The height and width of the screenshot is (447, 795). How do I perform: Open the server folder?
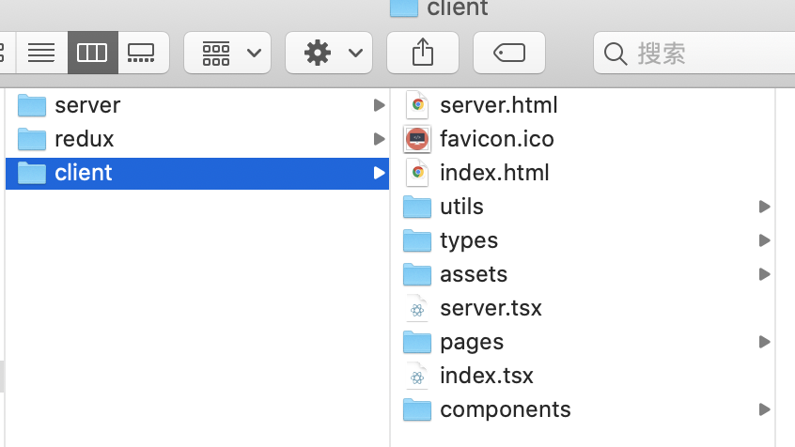[86, 105]
